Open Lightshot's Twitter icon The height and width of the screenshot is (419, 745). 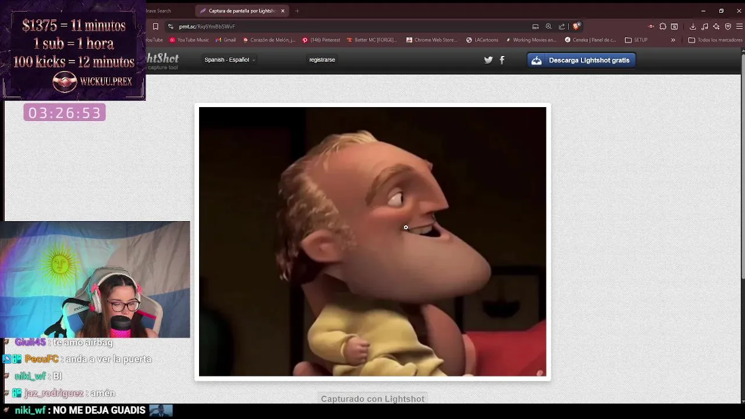(488, 59)
